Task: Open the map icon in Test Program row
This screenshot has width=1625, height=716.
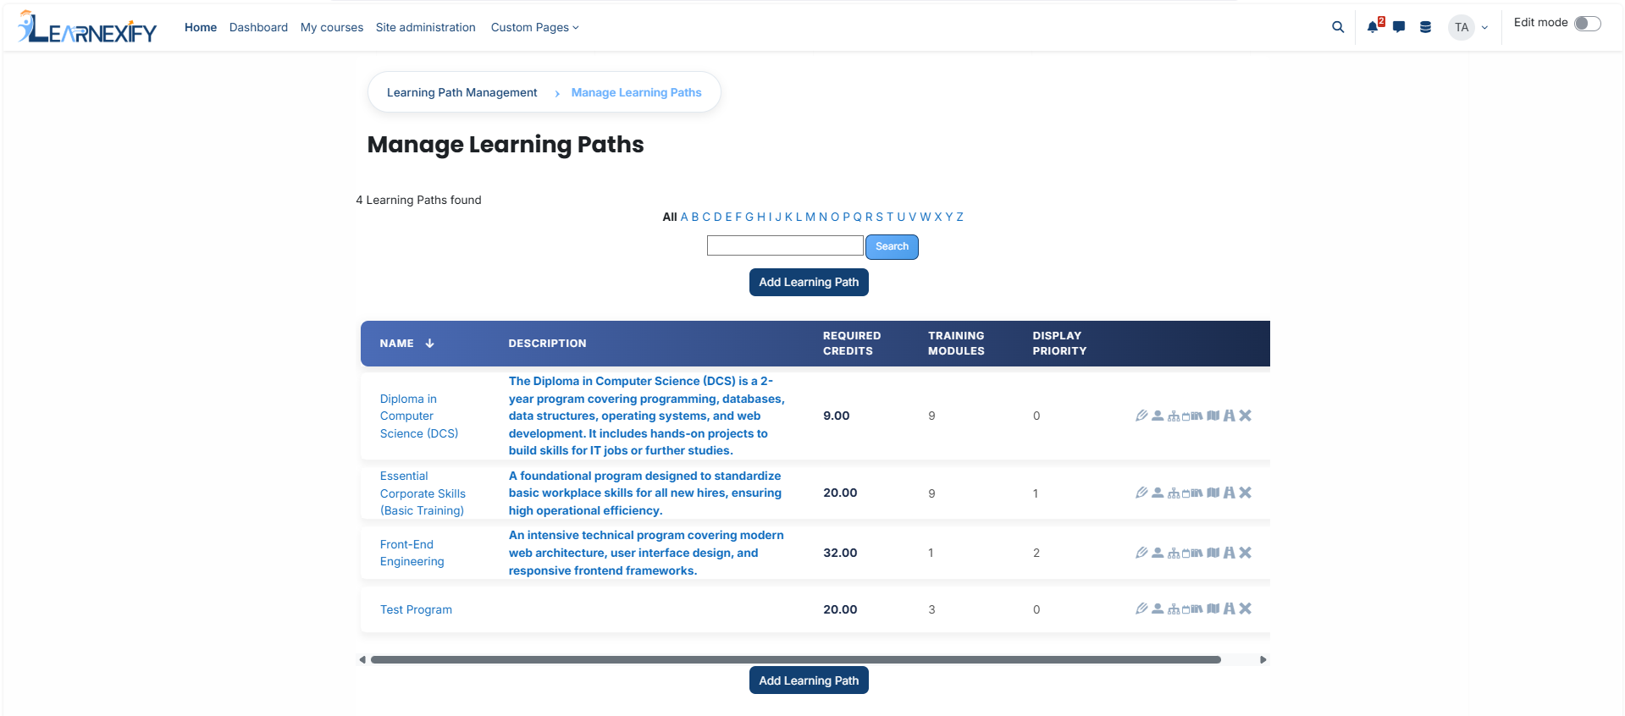Action: (1213, 609)
